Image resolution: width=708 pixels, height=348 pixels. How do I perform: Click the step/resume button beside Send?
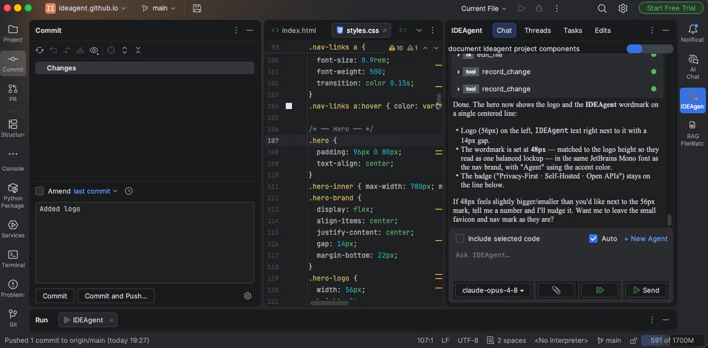pyautogui.click(x=600, y=290)
